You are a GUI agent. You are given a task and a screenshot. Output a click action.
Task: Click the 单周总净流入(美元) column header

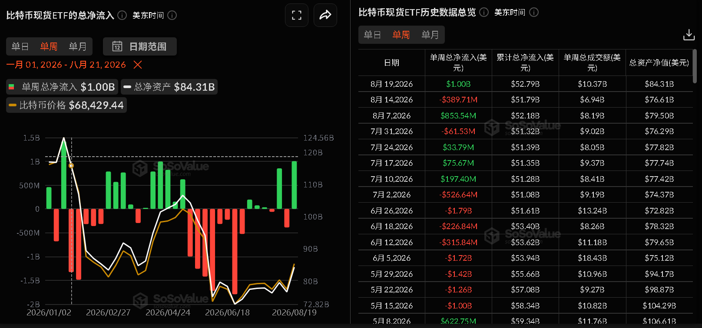click(458, 63)
